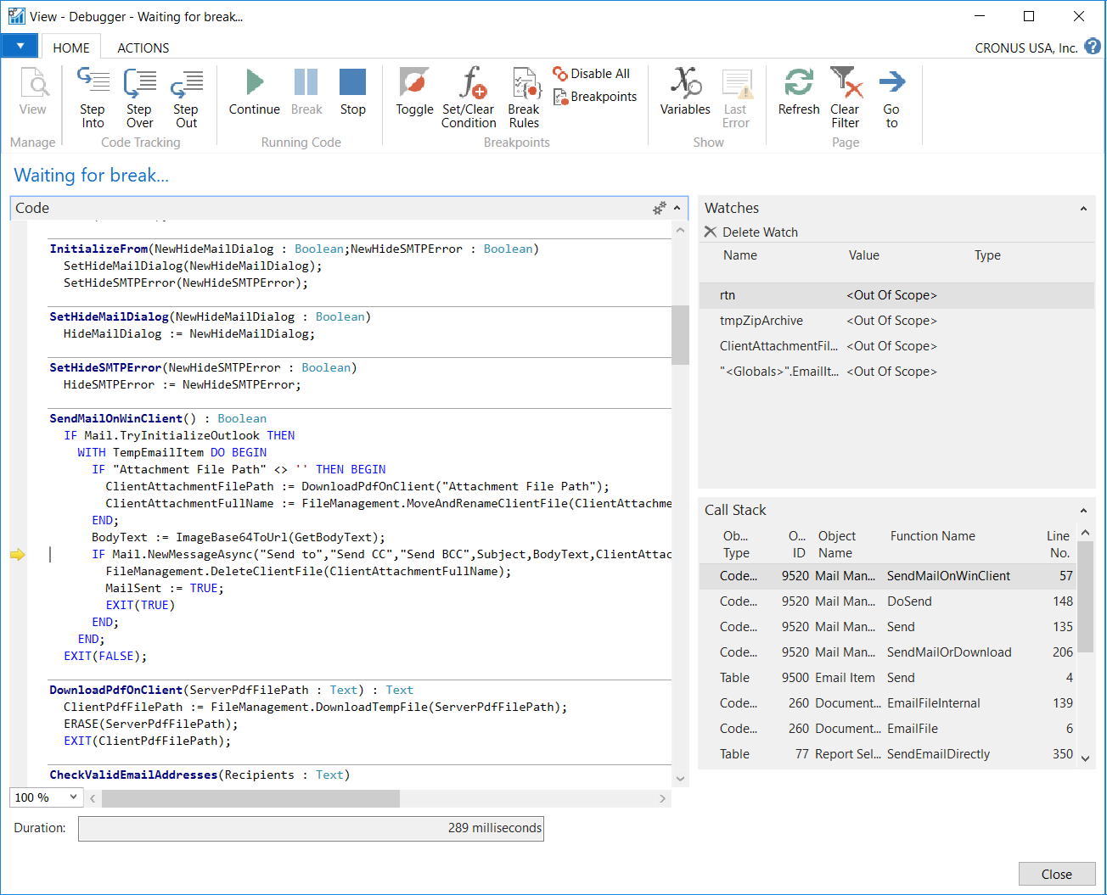Open the 100 % zoom dropdown
This screenshot has height=895, width=1107.
[73, 797]
